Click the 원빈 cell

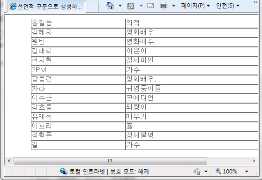78,42
